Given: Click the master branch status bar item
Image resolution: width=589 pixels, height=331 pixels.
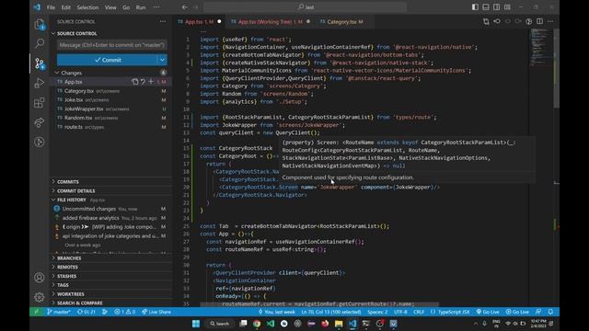Looking at the screenshot, I should tap(59, 312).
